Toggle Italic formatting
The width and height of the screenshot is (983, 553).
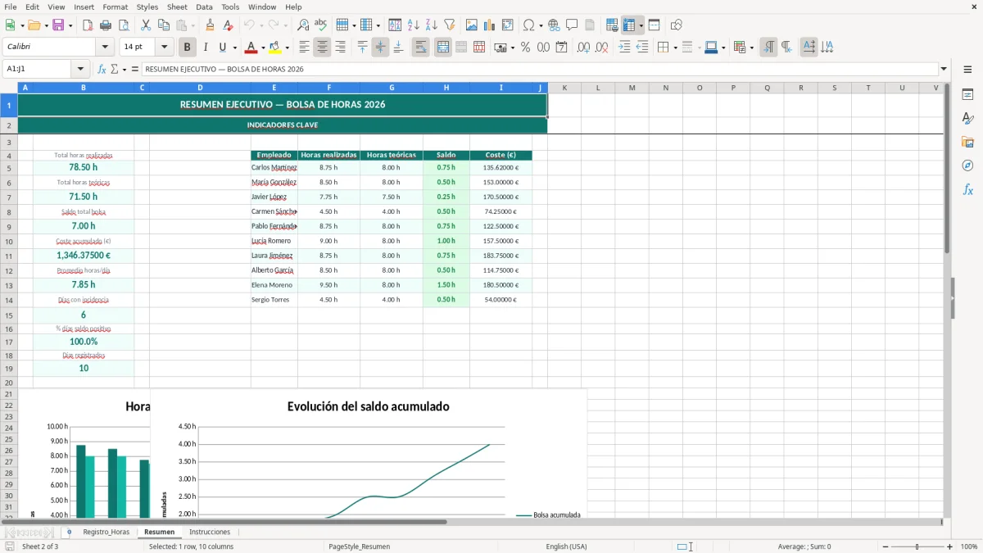pos(206,48)
